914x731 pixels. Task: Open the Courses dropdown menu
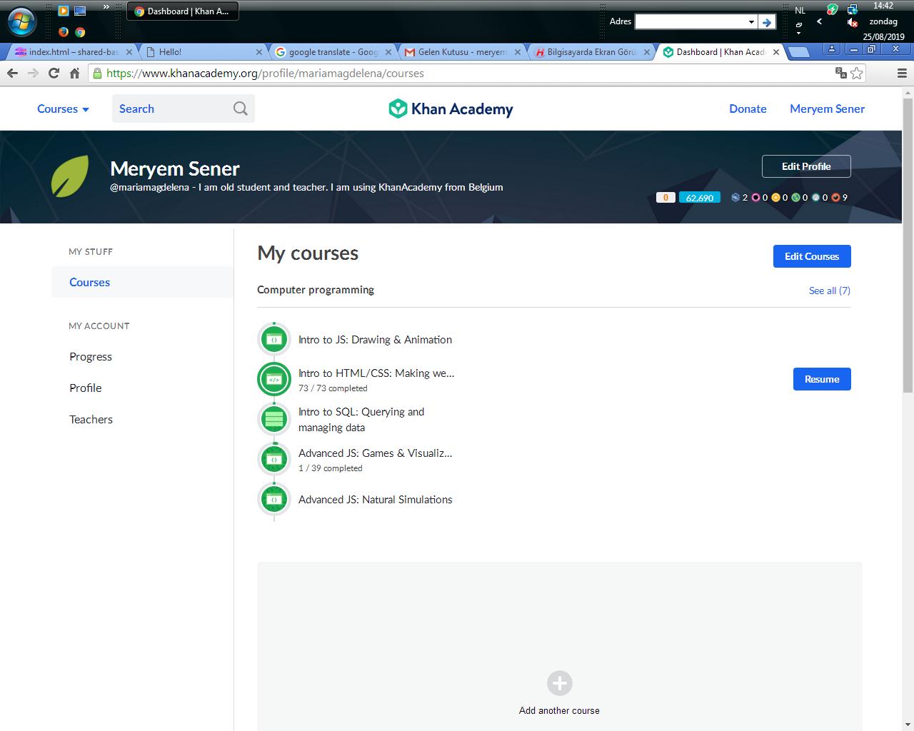coord(63,109)
